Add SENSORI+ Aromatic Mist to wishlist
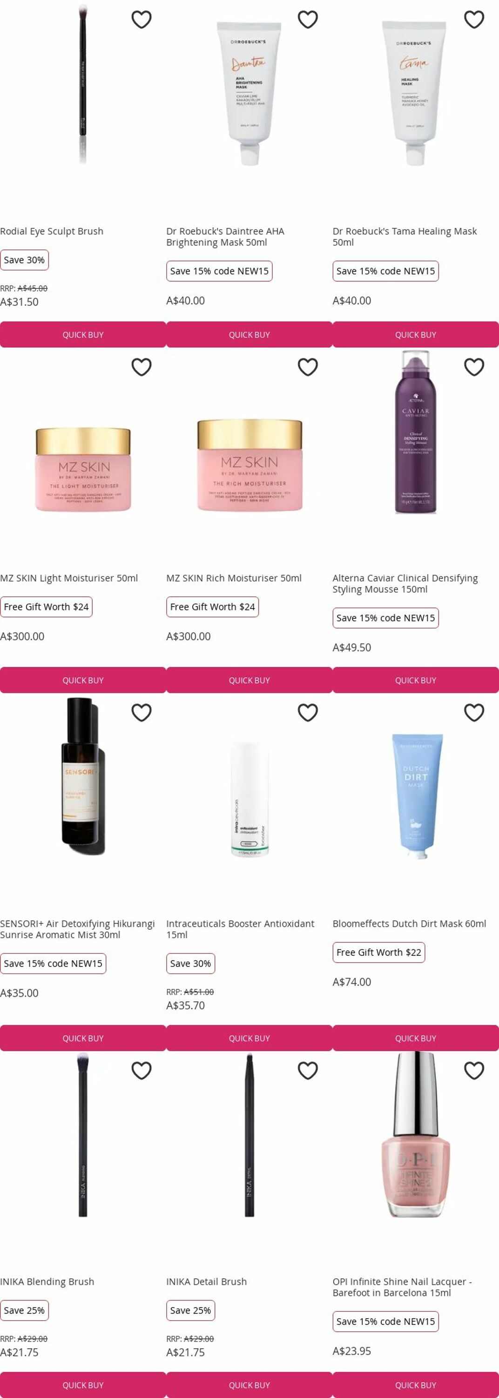499x1398 pixels. [142, 713]
